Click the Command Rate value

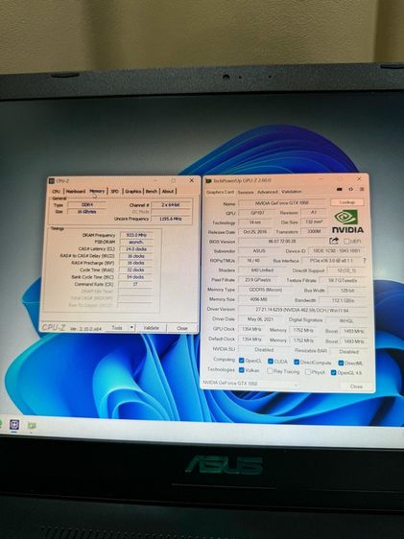tap(136, 284)
